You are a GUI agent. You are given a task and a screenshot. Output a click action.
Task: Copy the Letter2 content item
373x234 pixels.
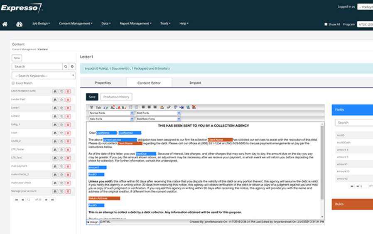tap(61, 117)
